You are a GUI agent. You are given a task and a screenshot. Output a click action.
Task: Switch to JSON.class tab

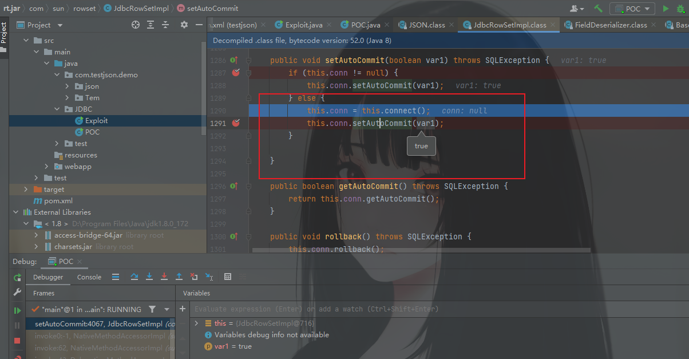click(425, 25)
